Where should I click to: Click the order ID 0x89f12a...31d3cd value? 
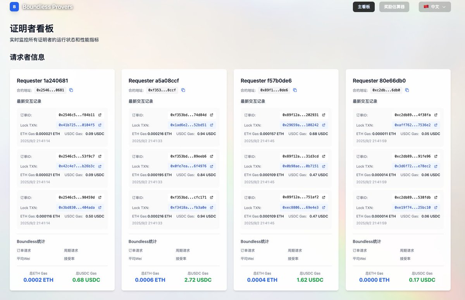[301, 157]
